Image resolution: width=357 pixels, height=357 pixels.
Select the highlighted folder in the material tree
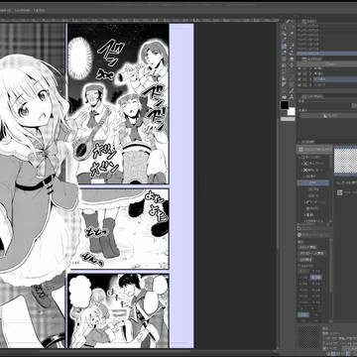[x=313, y=183]
